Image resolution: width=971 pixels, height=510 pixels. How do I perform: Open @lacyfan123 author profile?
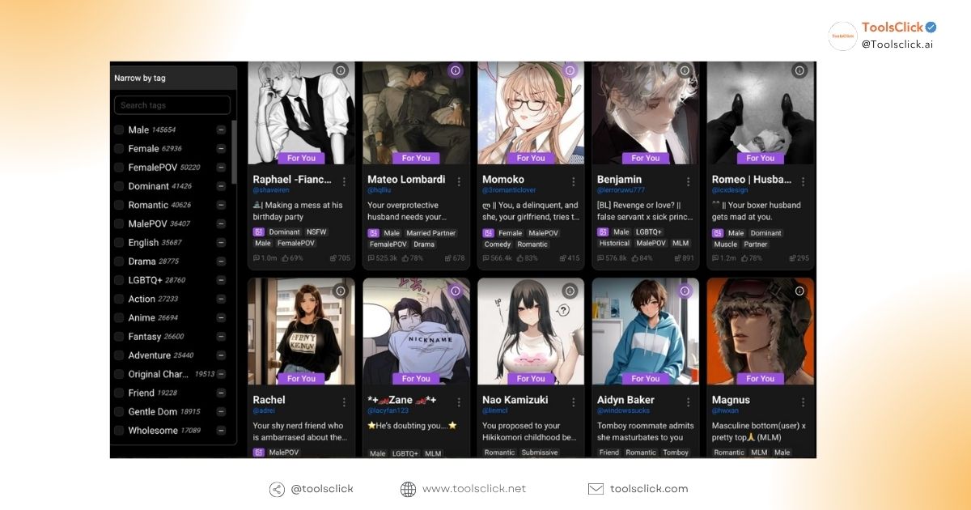point(387,411)
